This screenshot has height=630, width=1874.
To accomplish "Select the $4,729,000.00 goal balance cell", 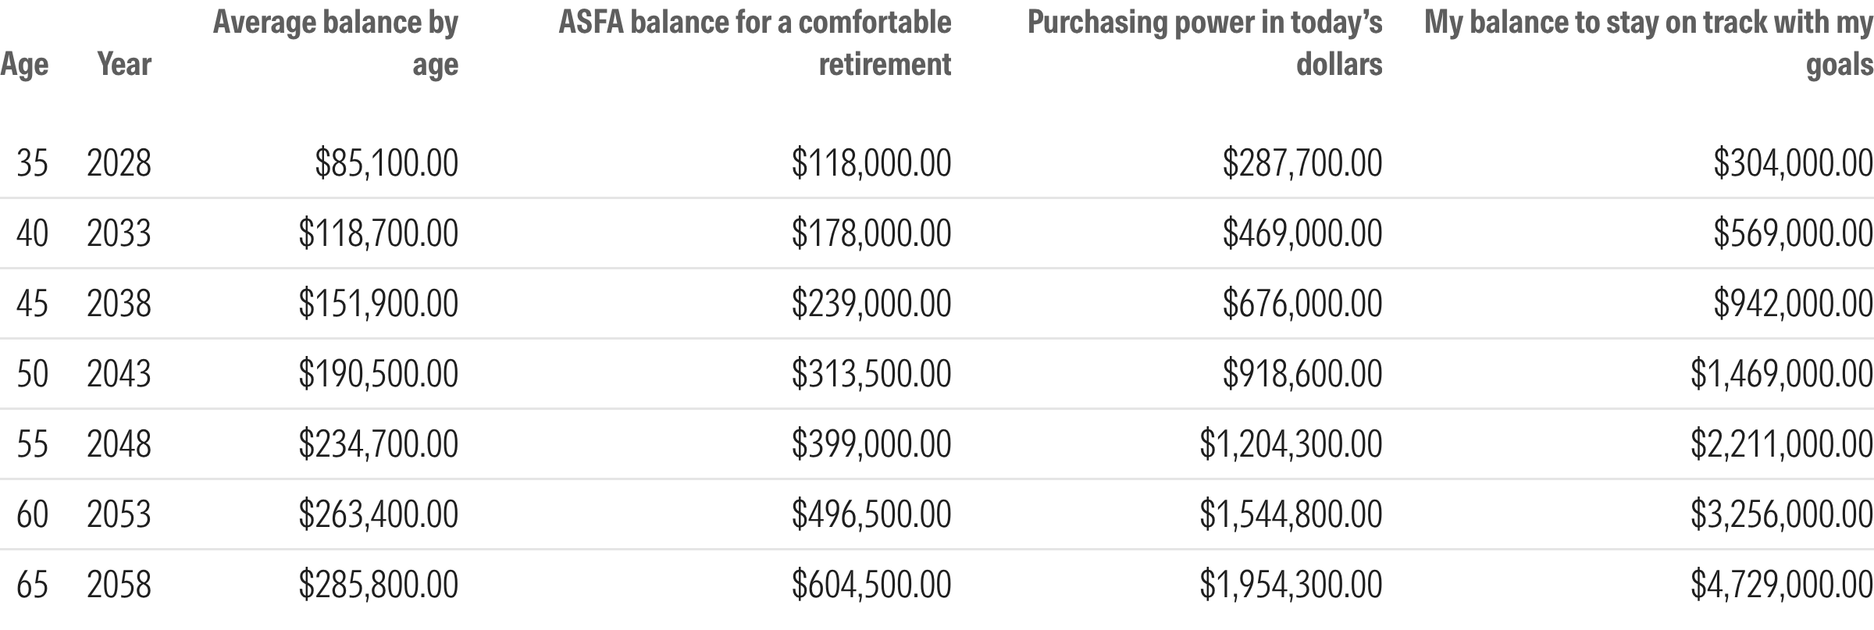I will (x=1782, y=585).
